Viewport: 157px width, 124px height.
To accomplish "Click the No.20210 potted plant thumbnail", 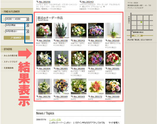I will tap(113, 31).
